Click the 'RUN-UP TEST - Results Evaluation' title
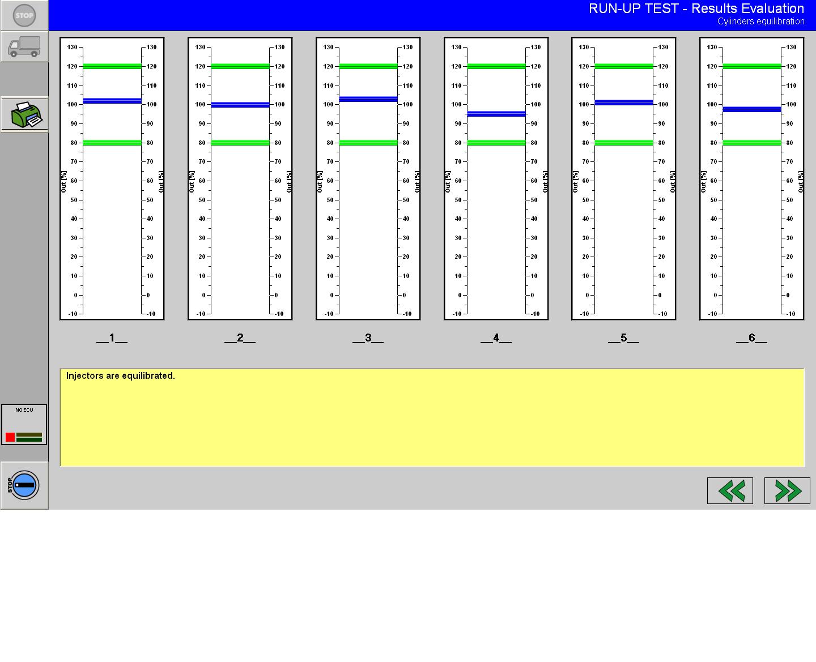The height and width of the screenshot is (662, 816). coord(696,8)
